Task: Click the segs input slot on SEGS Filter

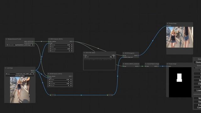Action: point(84,55)
